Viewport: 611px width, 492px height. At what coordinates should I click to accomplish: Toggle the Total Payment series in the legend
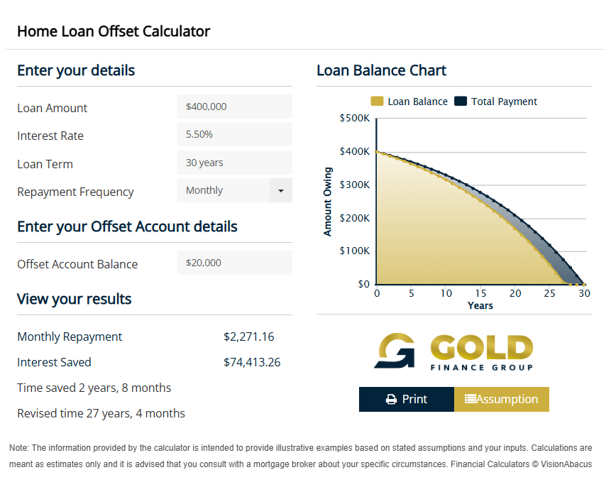click(x=495, y=102)
